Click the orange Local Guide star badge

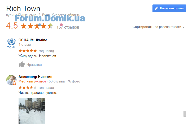click(x=15, y=83)
